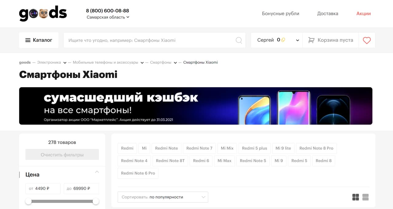The height and width of the screenshot is (209, 393).
Task: Select the Redmi Note 5 tag
Action: click(x=253, y=161)
